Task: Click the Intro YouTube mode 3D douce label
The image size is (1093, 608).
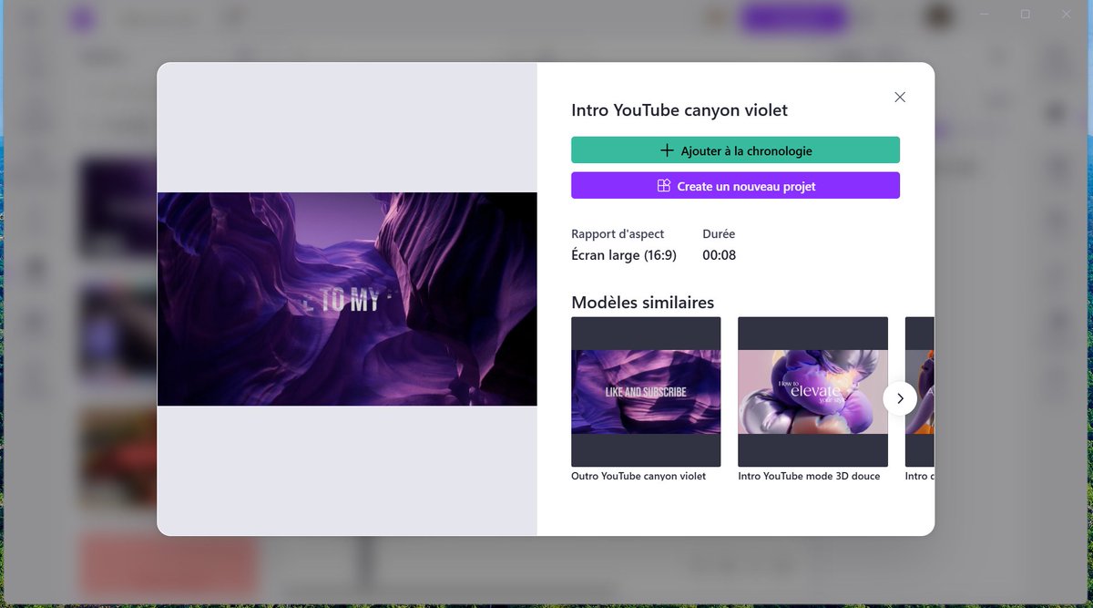Action: click(809, 475)
